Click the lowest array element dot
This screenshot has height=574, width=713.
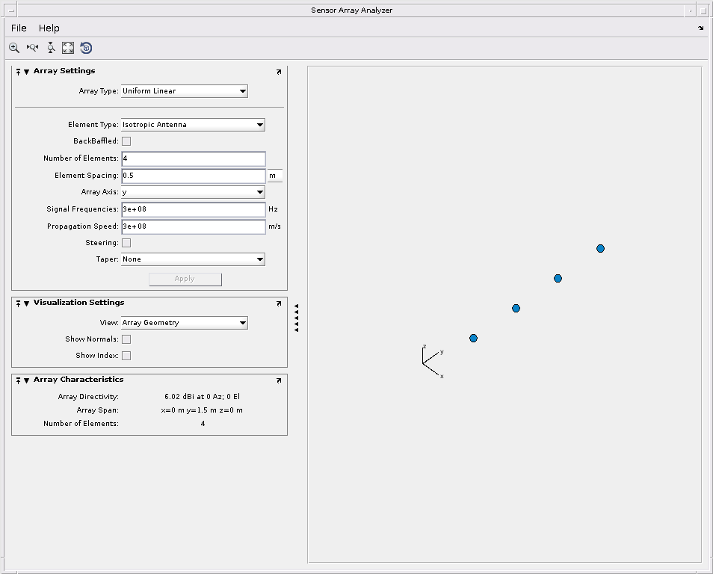coord(473,339)
